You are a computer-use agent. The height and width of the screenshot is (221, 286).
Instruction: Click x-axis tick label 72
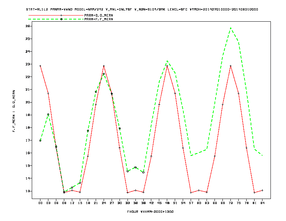pos(230,203)
